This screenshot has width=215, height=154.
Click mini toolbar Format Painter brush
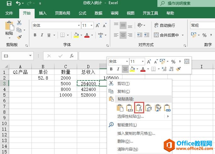(x=178, y=69)
